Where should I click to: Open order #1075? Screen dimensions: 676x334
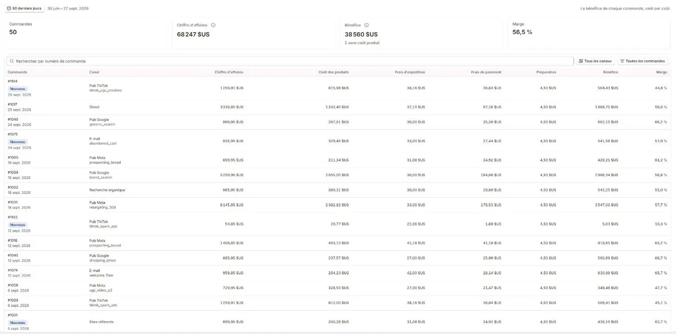tap(13, 134)
